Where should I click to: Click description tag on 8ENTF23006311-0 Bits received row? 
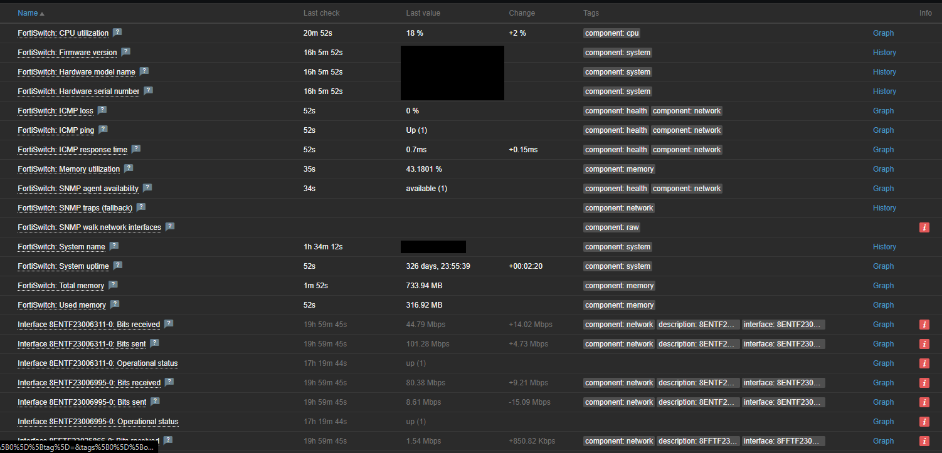coord(698,325)
